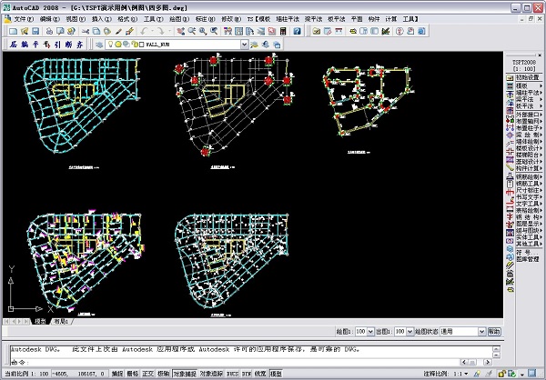Open the Layer Properties Manager icon
The width and height of the screenshot is (546, 380).
(x=99, y=45)
